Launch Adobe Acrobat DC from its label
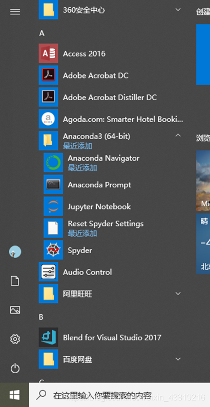 tap(96, 75)
